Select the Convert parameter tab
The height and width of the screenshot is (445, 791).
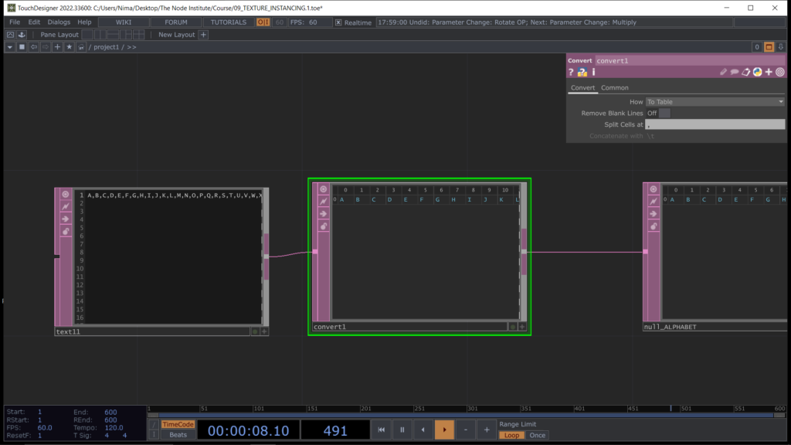tap(582, 88)
